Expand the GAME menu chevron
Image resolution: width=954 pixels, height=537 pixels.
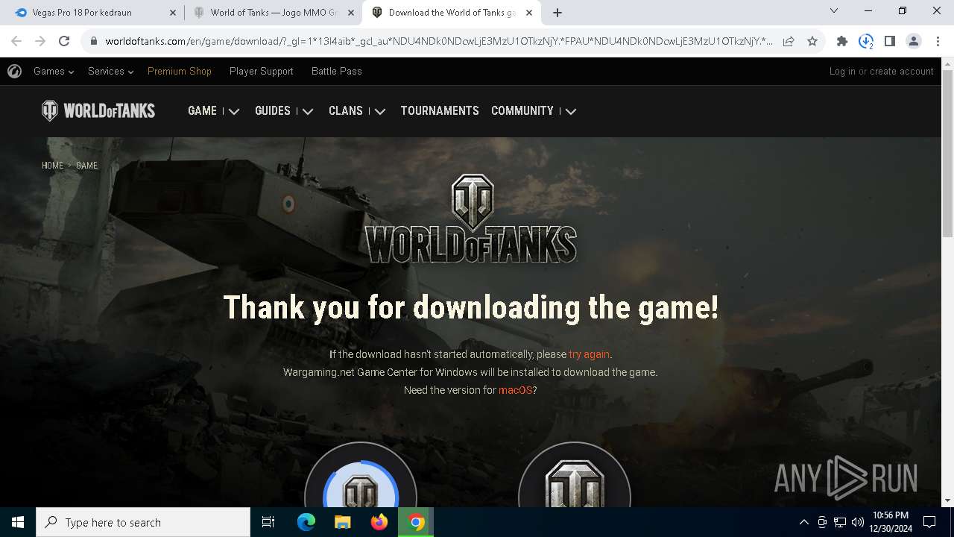click(234, 111)
